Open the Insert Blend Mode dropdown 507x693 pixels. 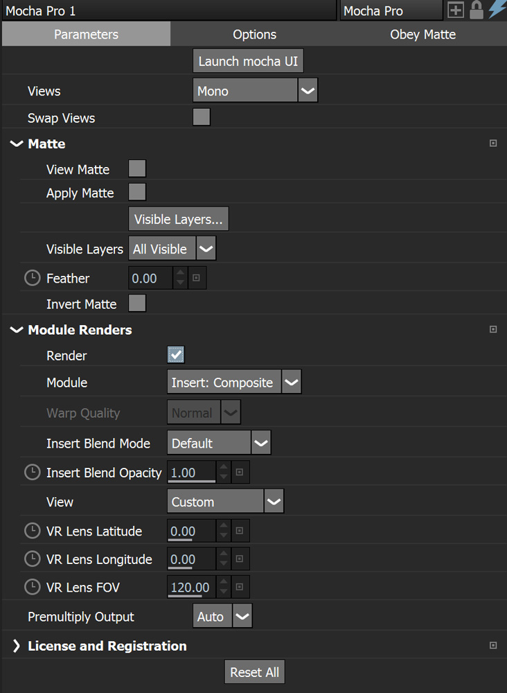pos(219,443)
